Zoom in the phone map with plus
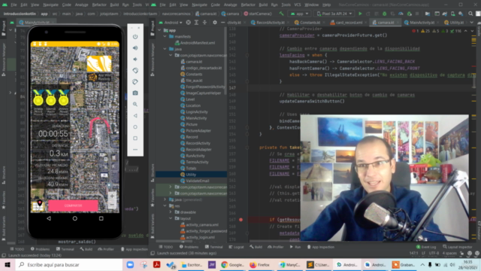 click(112, 196)
